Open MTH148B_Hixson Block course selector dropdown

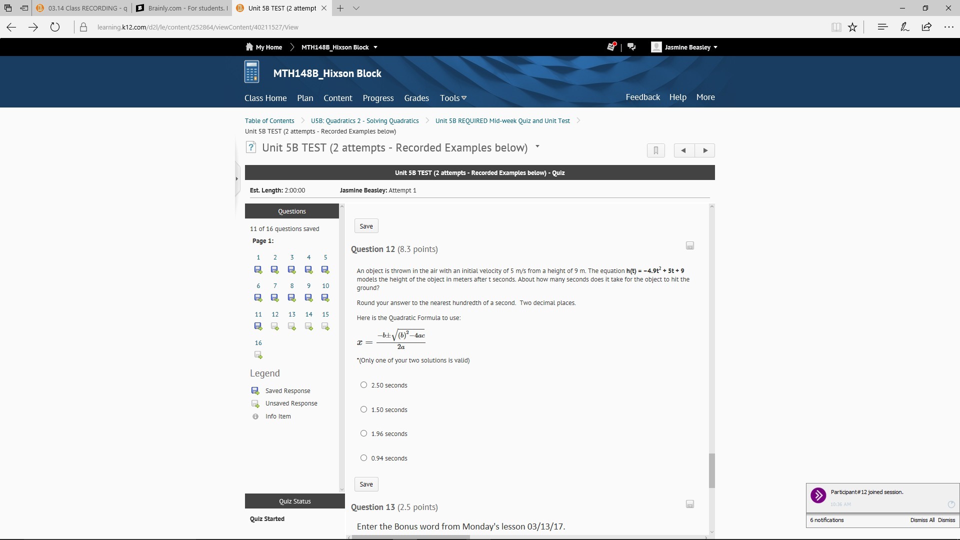375,47
